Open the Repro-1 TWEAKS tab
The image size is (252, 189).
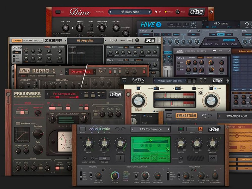[33, 76]
